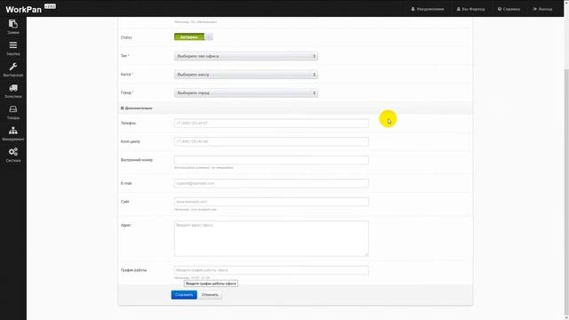The height and width of the screenshot is (320, 569).
Task: Focus the E-mail input field
Action: click(271, 184)
